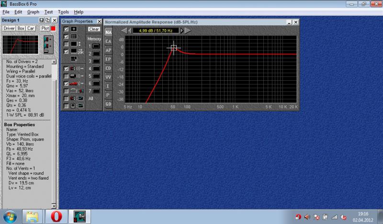Toggle the grid display checkbox
This screenshot has width=383, height=224.
66,37
